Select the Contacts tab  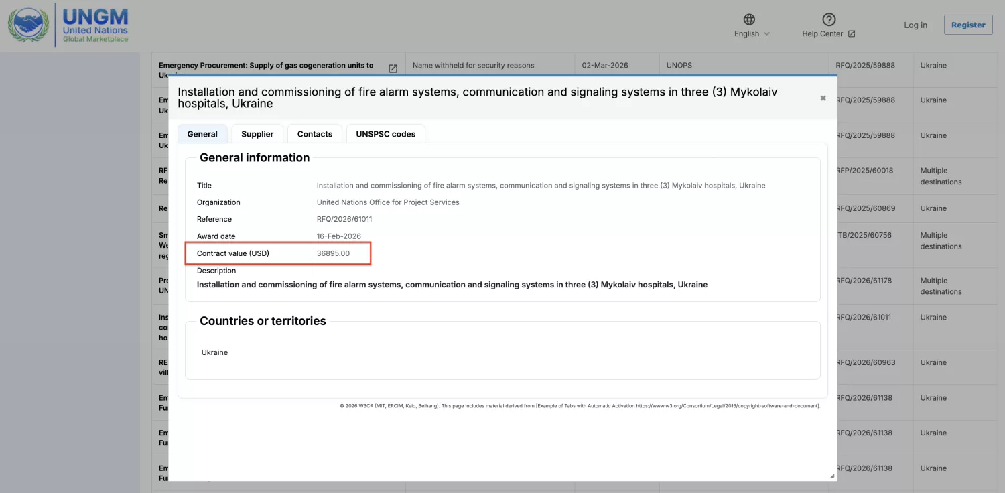(x=314, y=134)
